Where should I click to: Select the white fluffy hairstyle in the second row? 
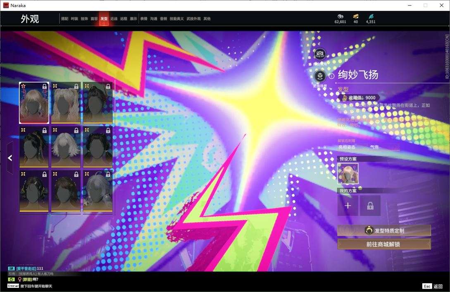coord(66,147)
